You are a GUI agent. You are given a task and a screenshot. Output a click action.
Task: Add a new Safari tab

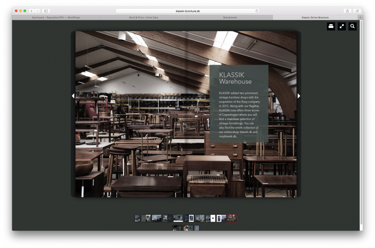click(x=360, y=18)
